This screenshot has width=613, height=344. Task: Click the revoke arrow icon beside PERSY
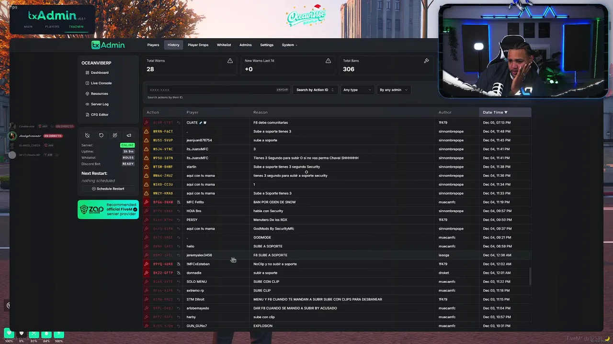tap(179, 220)
